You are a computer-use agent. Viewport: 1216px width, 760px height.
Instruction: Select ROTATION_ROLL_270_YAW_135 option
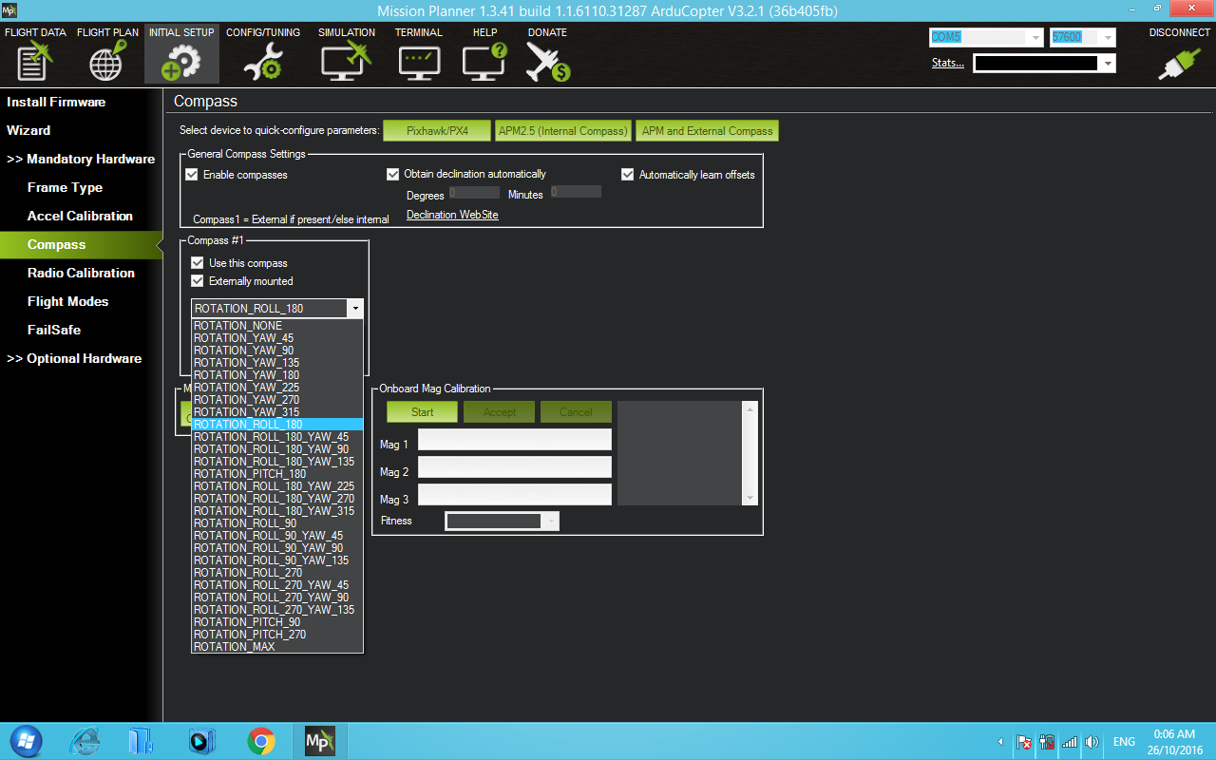(277, 610)
